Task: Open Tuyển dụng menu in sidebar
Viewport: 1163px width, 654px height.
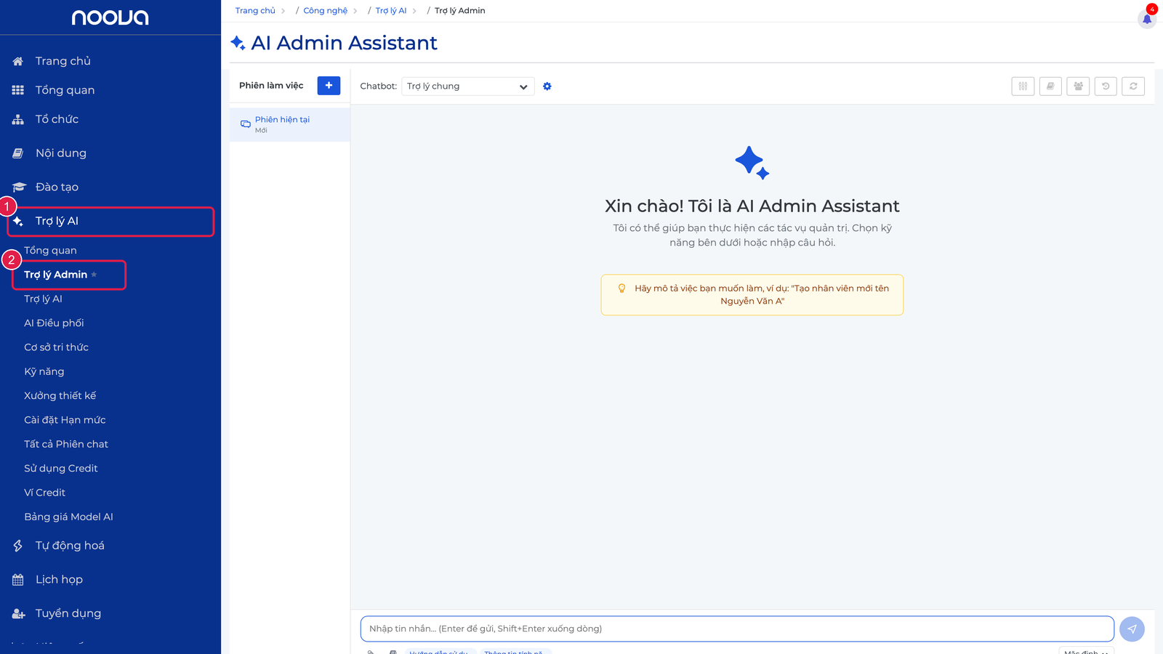Action: 68,614
